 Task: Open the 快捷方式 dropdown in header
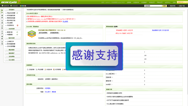[181, 2]
